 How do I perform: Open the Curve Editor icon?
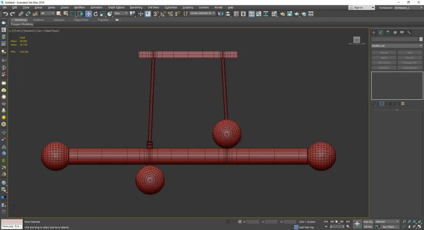pos(258,14)
